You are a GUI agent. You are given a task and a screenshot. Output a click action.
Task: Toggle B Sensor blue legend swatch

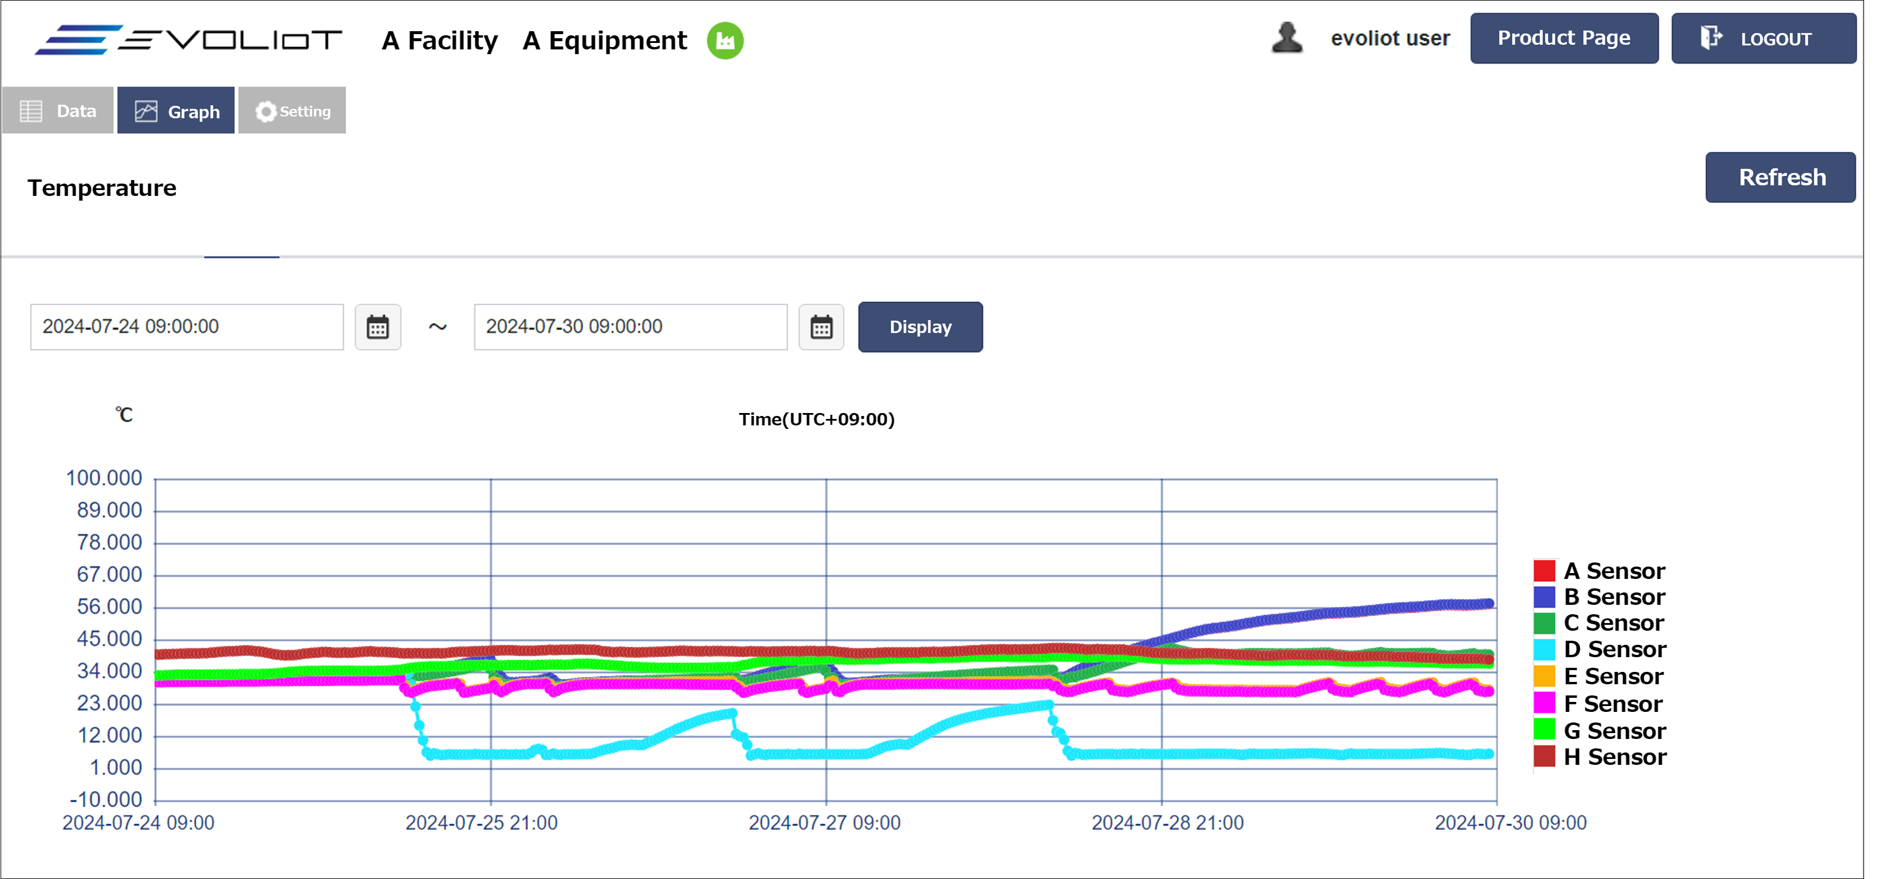1544,597
